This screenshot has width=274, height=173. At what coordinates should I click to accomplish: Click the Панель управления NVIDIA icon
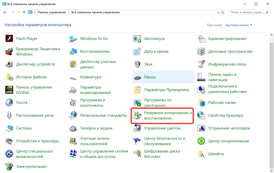coord(9,90)
